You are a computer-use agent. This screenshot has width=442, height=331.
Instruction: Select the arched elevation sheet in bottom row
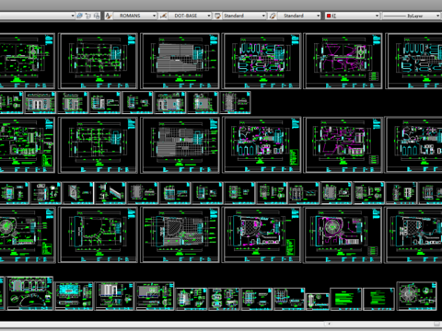click(x=30, y=293)
